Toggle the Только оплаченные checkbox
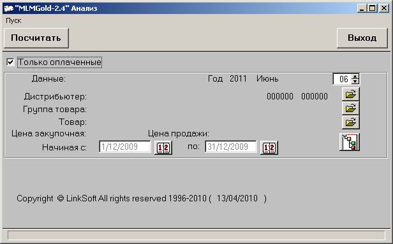 [x=10, y=62]
